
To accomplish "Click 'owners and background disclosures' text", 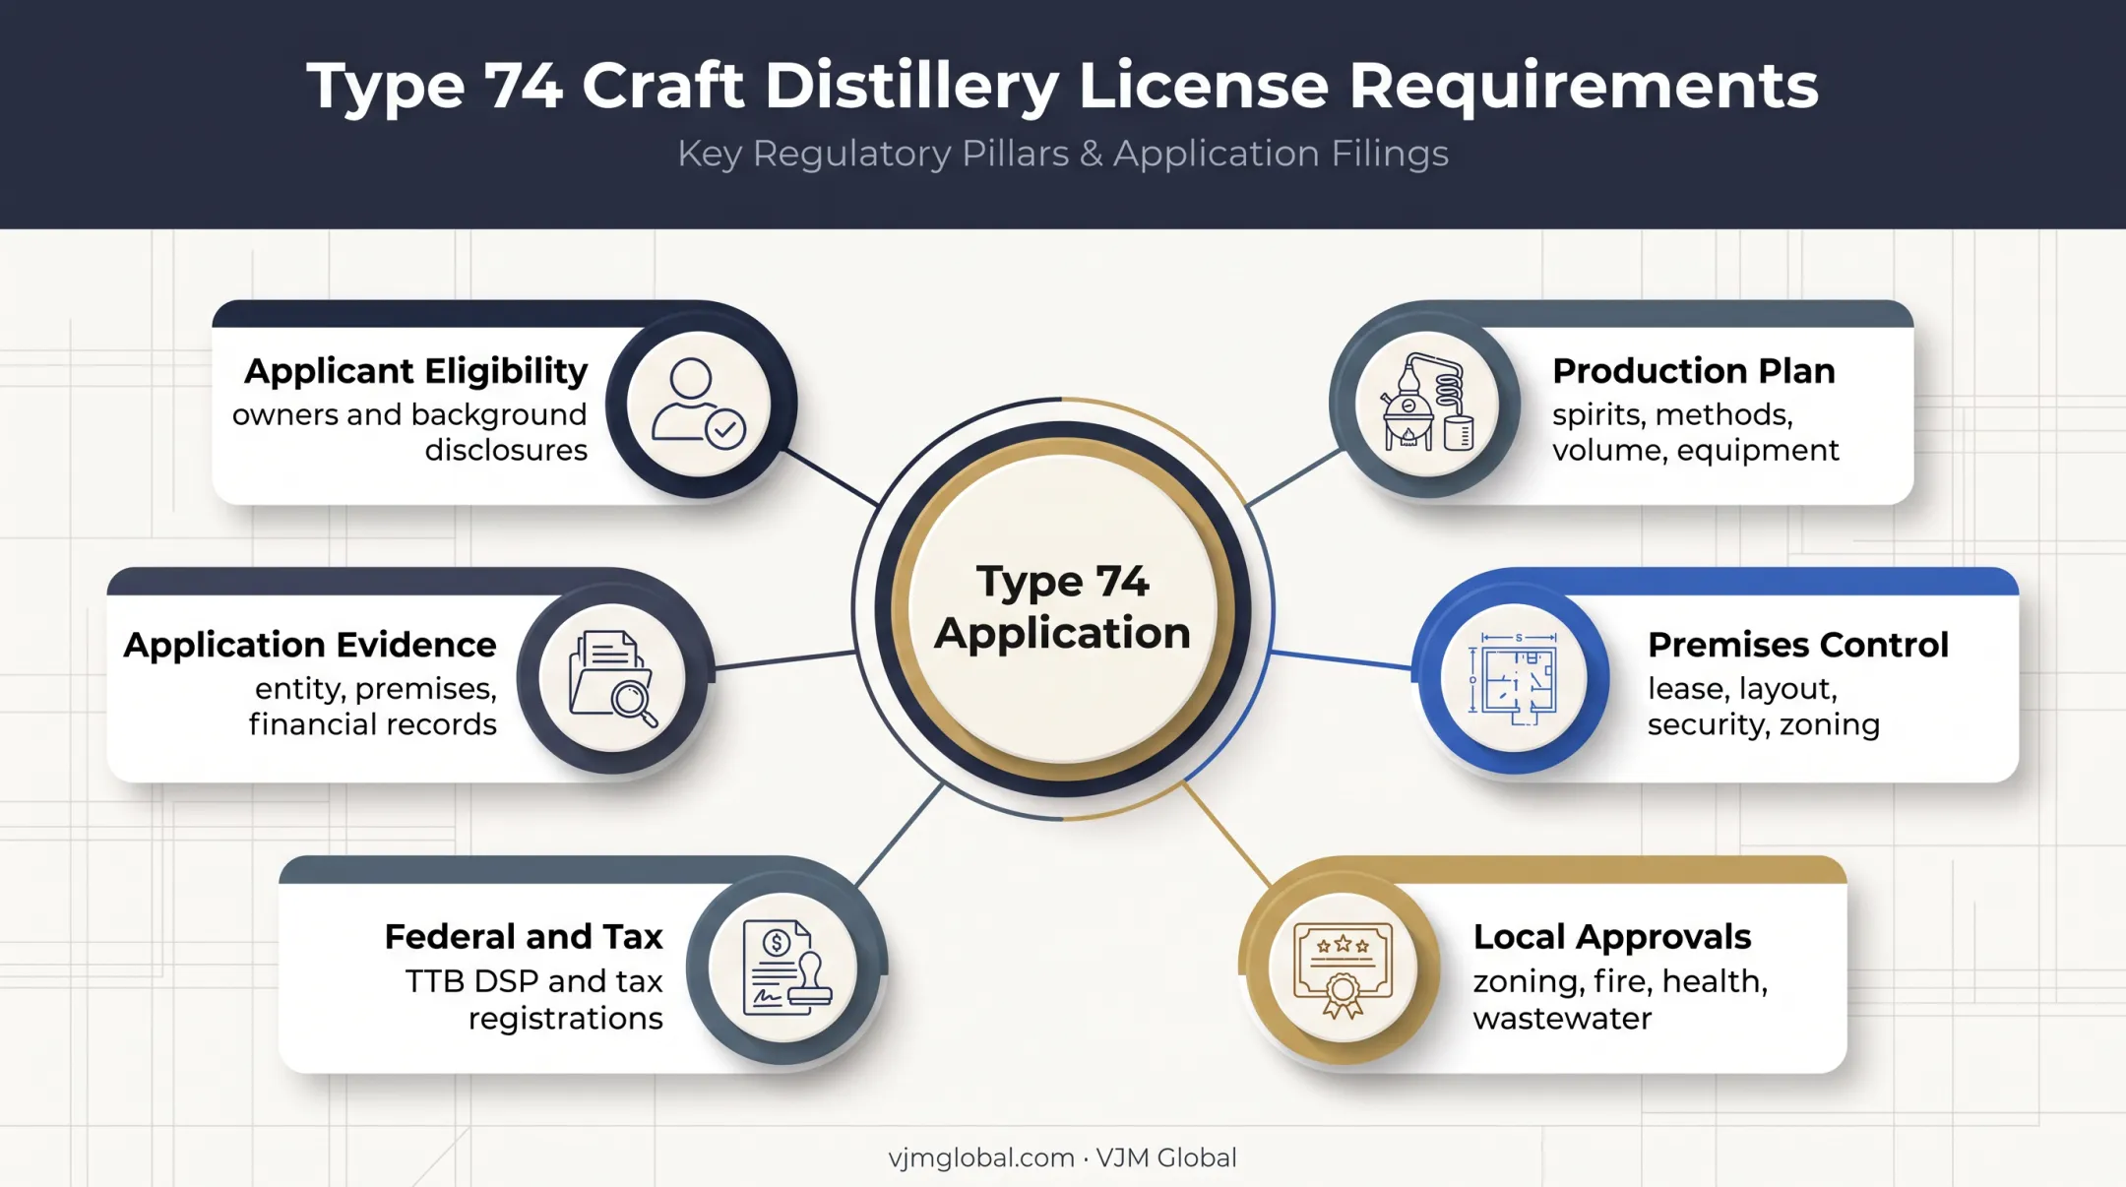I will 409,432.
